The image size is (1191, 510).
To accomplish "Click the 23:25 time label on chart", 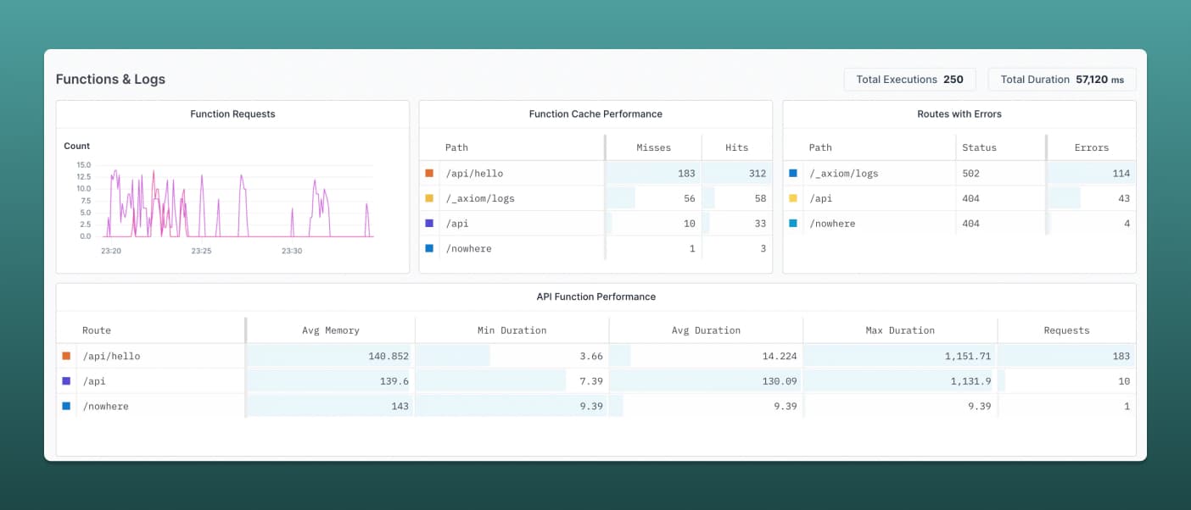I will pos(201,251).
